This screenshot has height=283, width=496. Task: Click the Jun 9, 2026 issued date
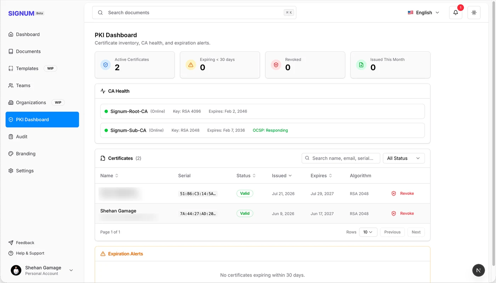tap(283, 214)
